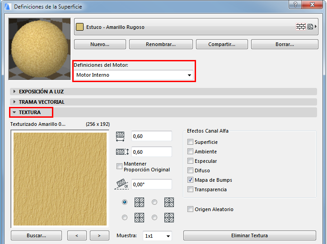Screen dimensions: 327x244
Task: Click the rotation angle field 0,00°
Action: [x=152, y=184]
